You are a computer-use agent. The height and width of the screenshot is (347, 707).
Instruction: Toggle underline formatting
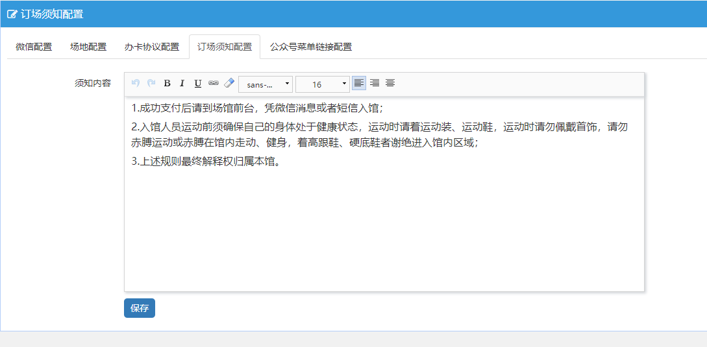click(x=197, y=83)
